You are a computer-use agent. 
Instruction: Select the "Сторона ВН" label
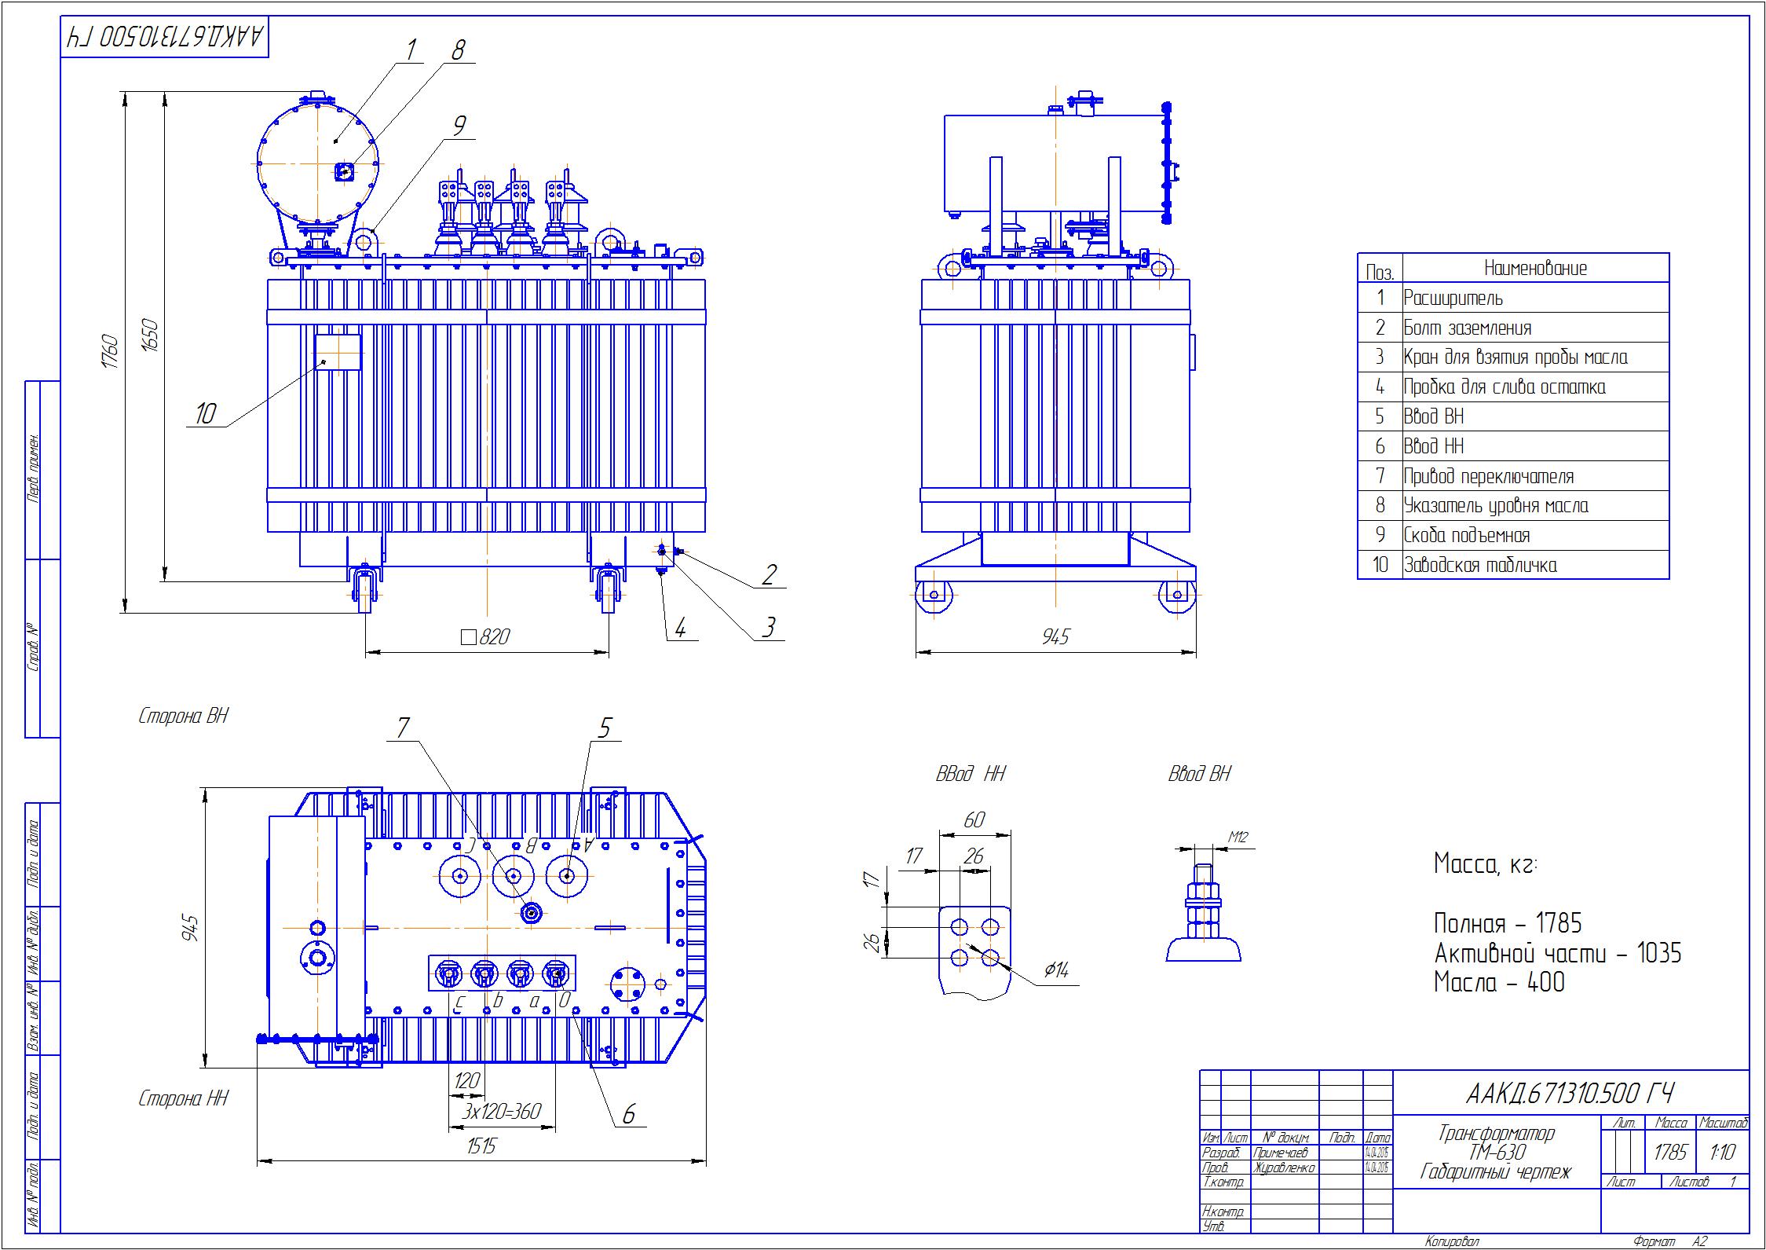183,716
